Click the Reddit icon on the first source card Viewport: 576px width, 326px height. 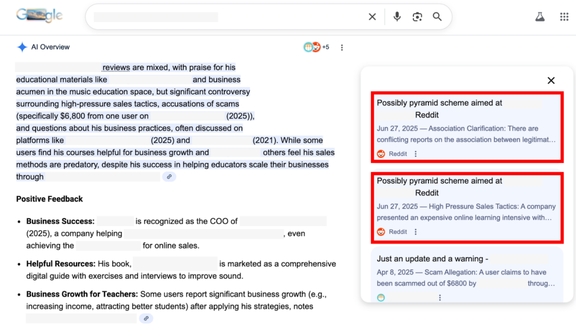pos(381,153)
